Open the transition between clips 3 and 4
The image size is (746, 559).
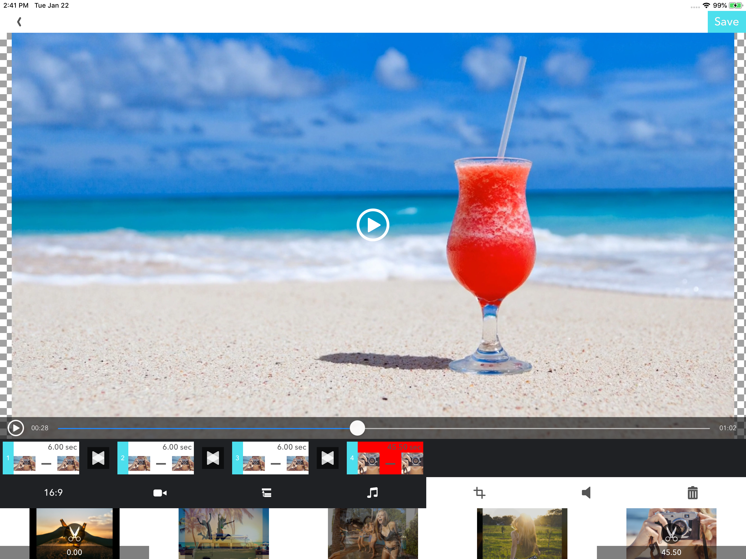click(327, 458)
